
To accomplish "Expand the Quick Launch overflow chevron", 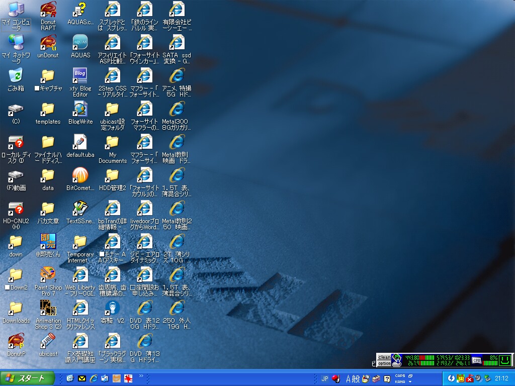I will pyautogui.click(x=141, y=376).
